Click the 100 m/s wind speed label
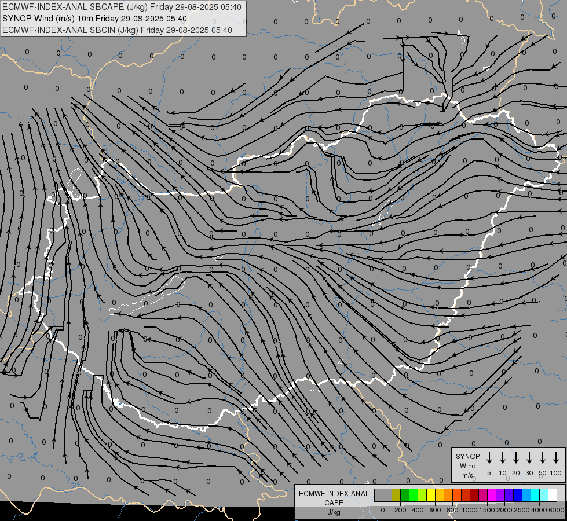Viewport: 567px width, 521px height. pyautogui.click(x=556, y=473)
